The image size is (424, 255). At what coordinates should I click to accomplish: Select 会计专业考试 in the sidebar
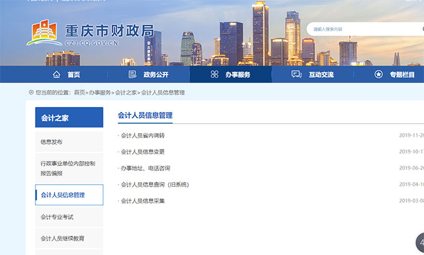tap(57, 217)
